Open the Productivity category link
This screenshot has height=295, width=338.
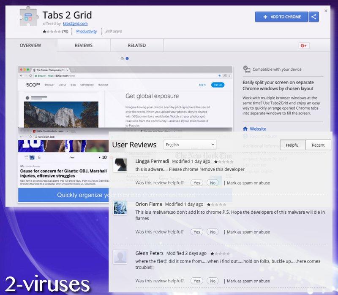tap(88, 31)
